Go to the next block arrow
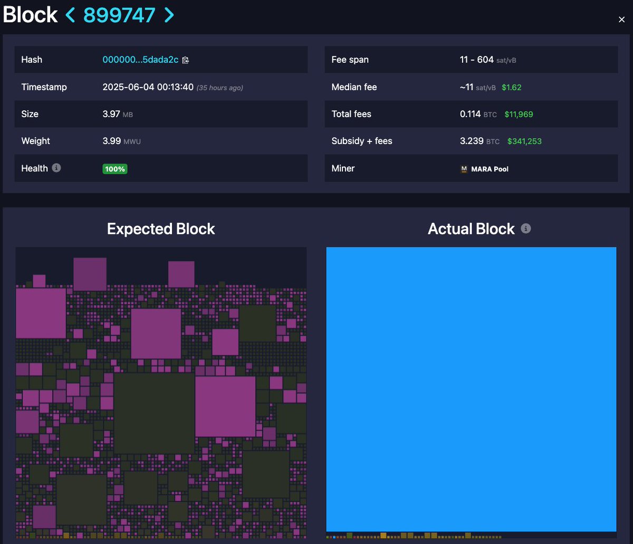This screenshot has height=544, width=633. pyautogui.click(x=169, y=15)
